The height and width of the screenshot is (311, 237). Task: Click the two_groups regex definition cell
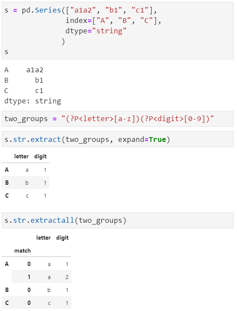click(x=118, y=119)
